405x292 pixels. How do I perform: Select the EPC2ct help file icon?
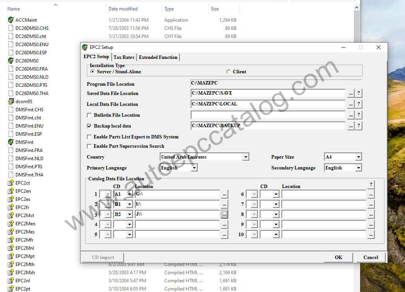[x=10, y=183]
